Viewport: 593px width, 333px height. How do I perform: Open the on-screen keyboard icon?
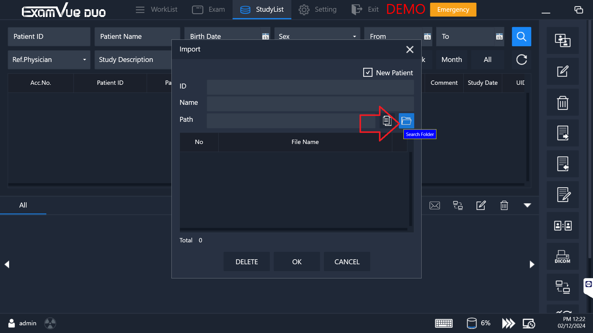[444, 323]
